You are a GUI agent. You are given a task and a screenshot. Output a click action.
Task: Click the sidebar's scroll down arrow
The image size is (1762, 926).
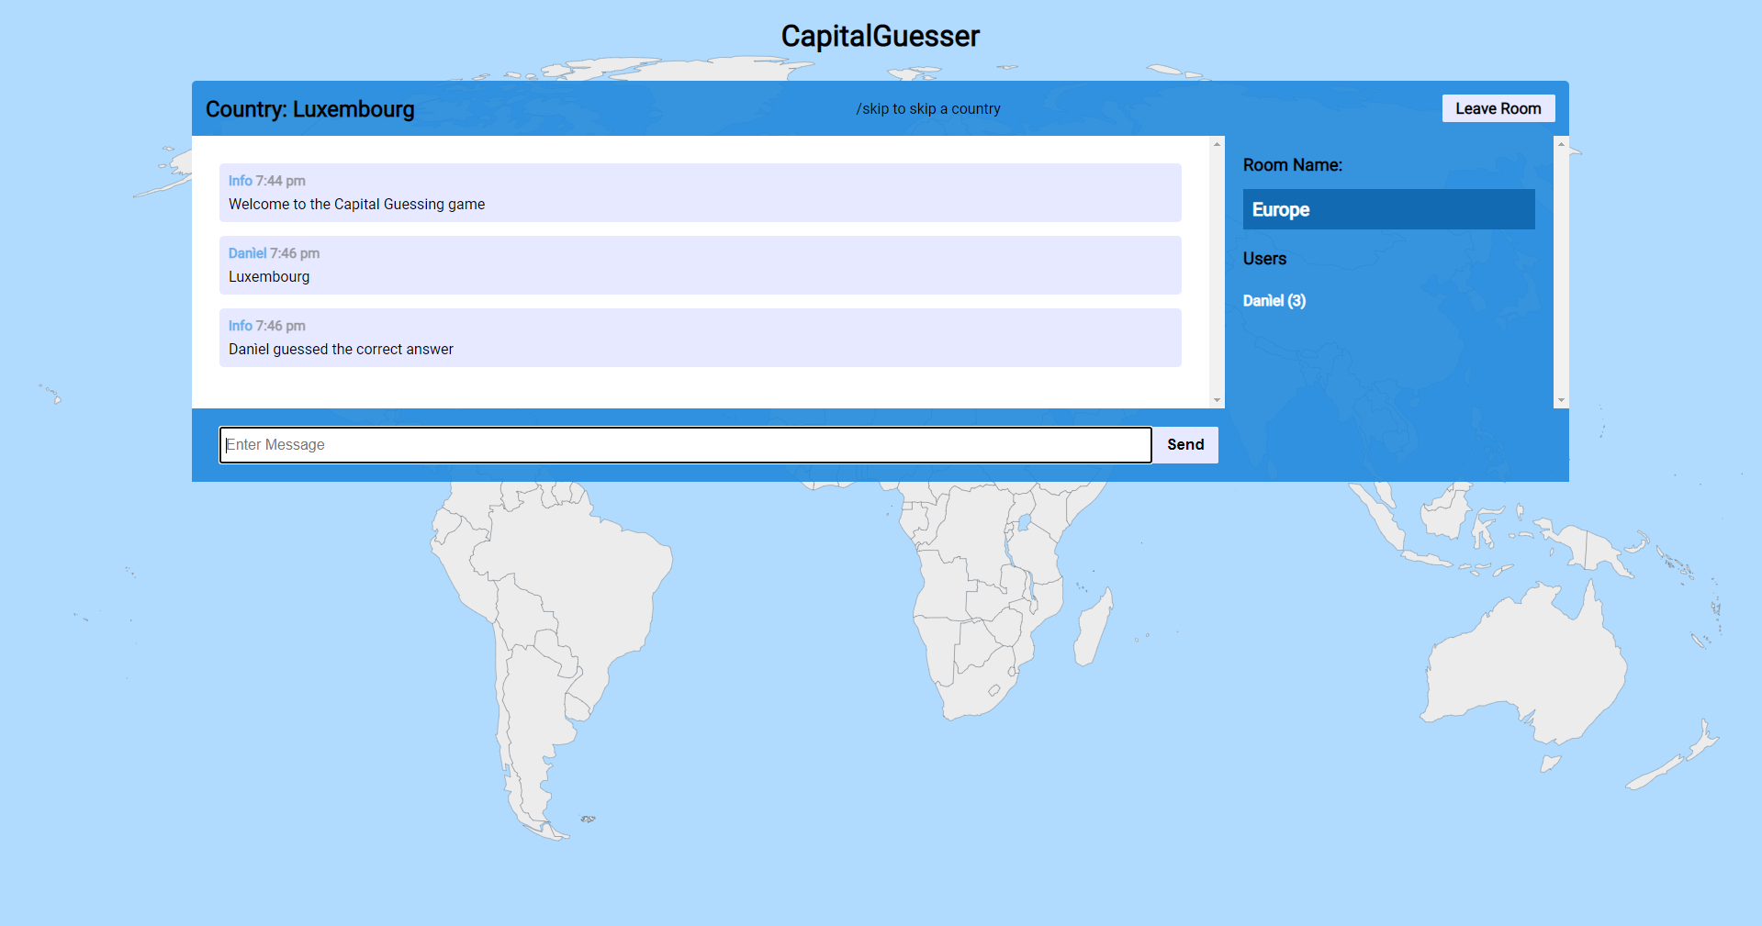point(1560,400)
